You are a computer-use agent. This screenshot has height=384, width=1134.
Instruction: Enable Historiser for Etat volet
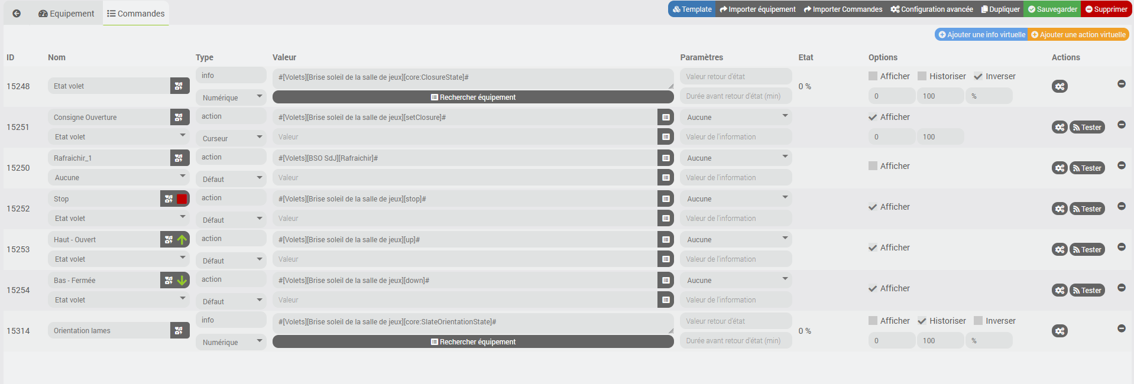pyautogui.click(x=922, y=76)
